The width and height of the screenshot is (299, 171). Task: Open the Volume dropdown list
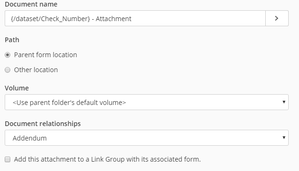tap(147, 102)
